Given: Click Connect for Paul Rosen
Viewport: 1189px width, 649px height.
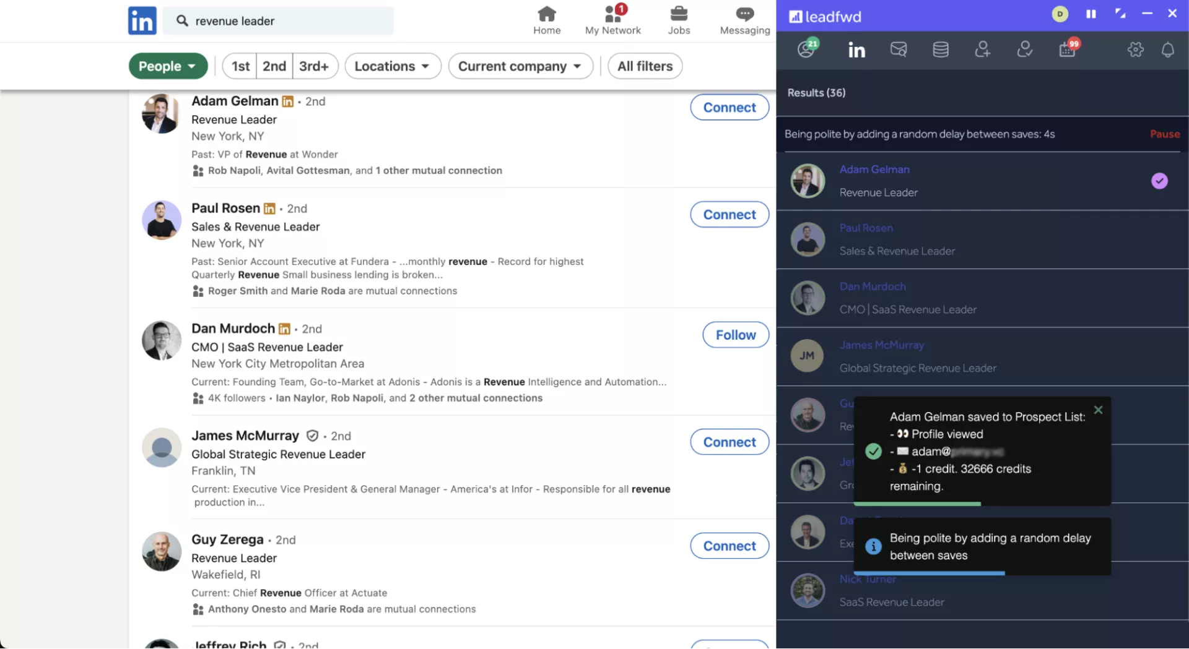Looking at the screenshot, I should (x=729, y=215).
